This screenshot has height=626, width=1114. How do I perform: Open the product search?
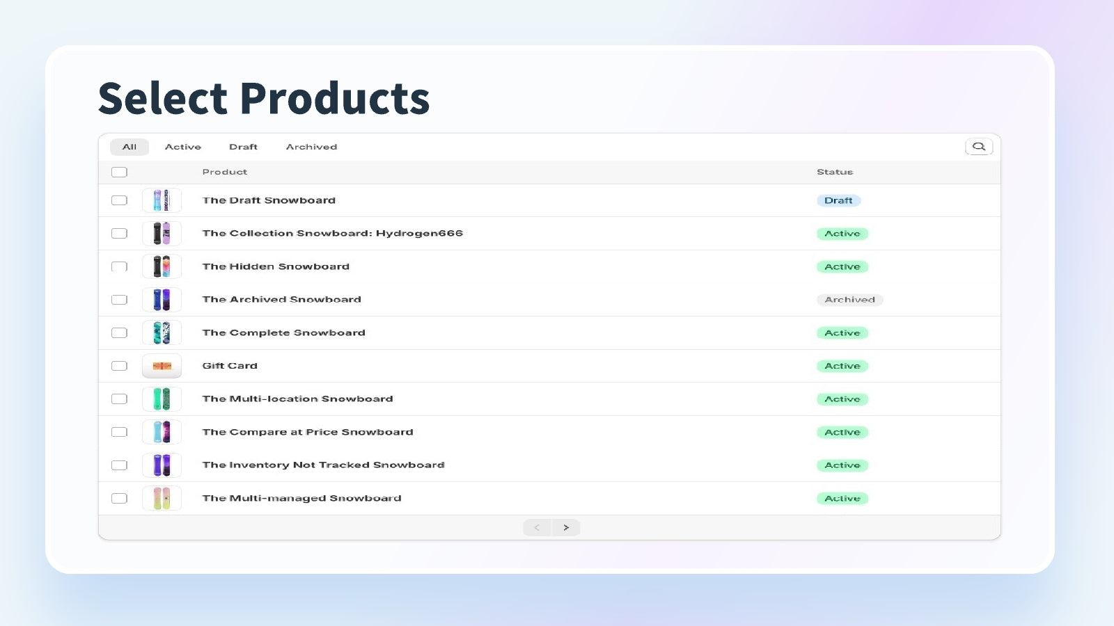[979, 147]
